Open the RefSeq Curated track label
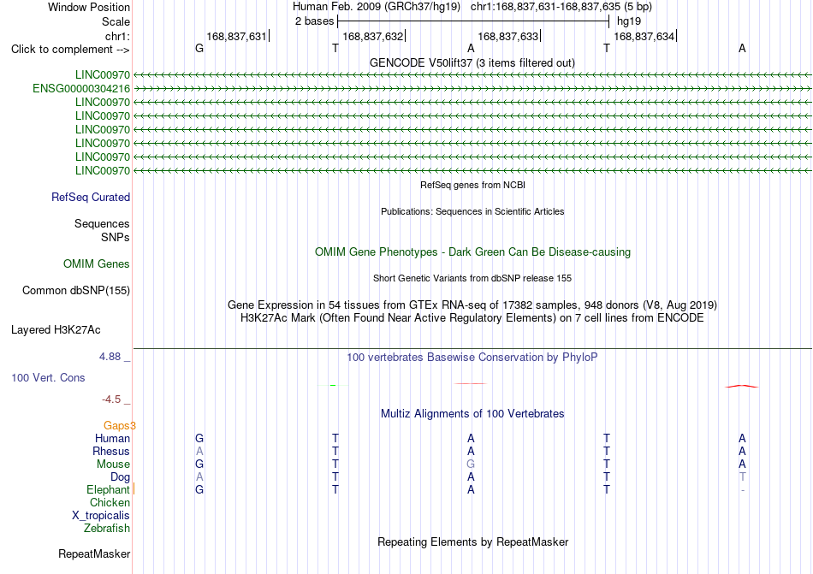Screen dimensions: 813x574 pos(91,198)
